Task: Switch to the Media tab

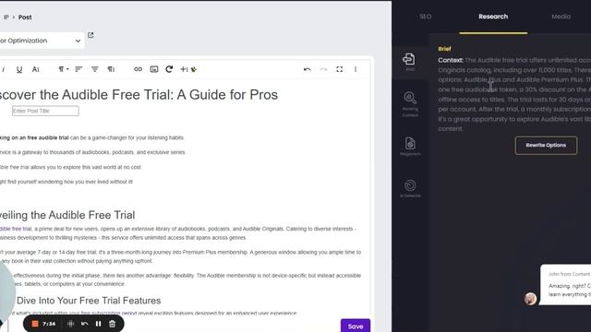Action: click(561, 17)
